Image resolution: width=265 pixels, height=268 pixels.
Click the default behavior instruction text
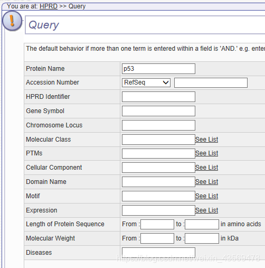pos(146,49)
